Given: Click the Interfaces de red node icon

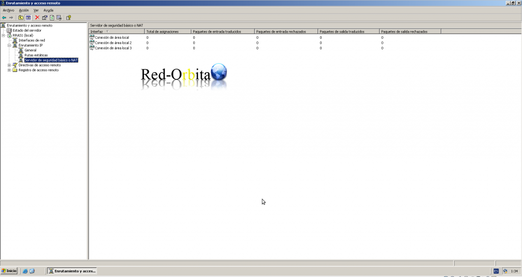Looking at the screenshot, I should (x=15, y=40).
